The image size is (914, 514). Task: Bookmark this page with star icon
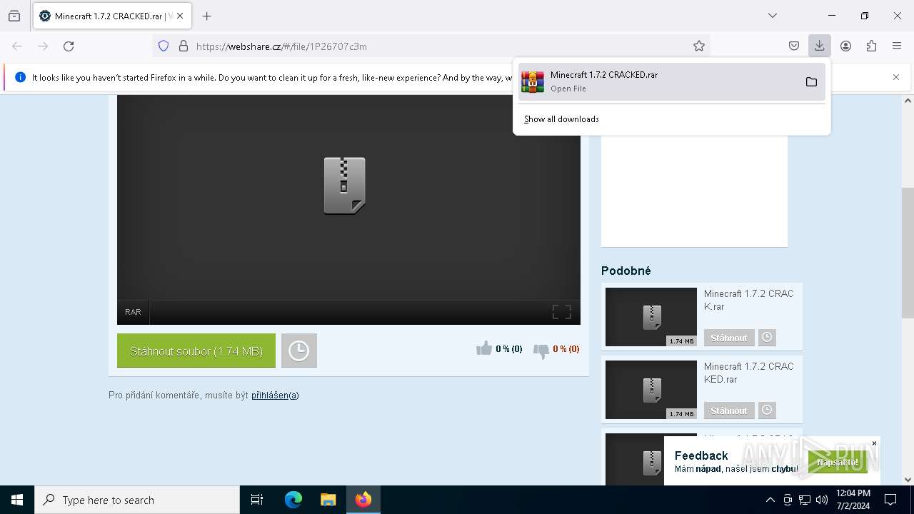699,46
